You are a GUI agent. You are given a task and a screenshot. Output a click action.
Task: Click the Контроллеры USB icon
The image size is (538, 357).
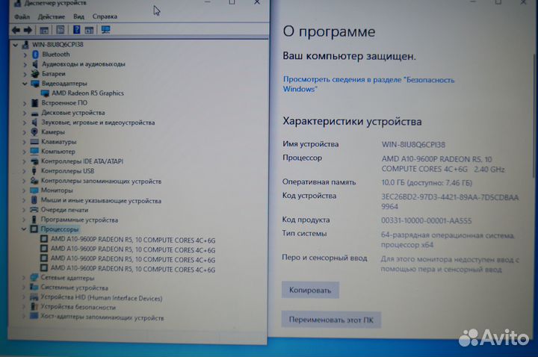tap(34, 171)
